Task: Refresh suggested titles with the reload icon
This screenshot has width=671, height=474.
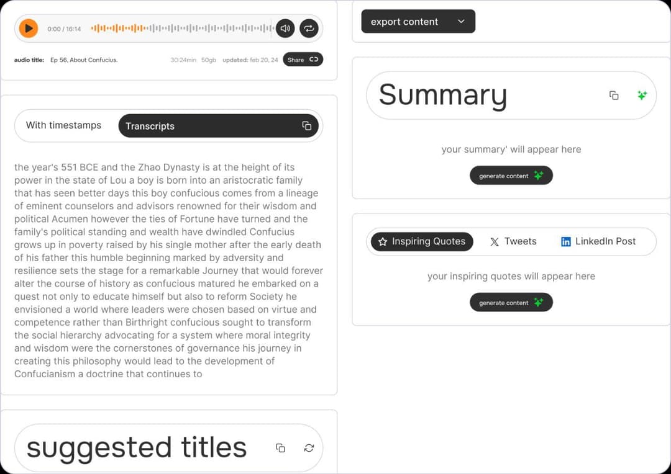Action: (x=309, y=447)
